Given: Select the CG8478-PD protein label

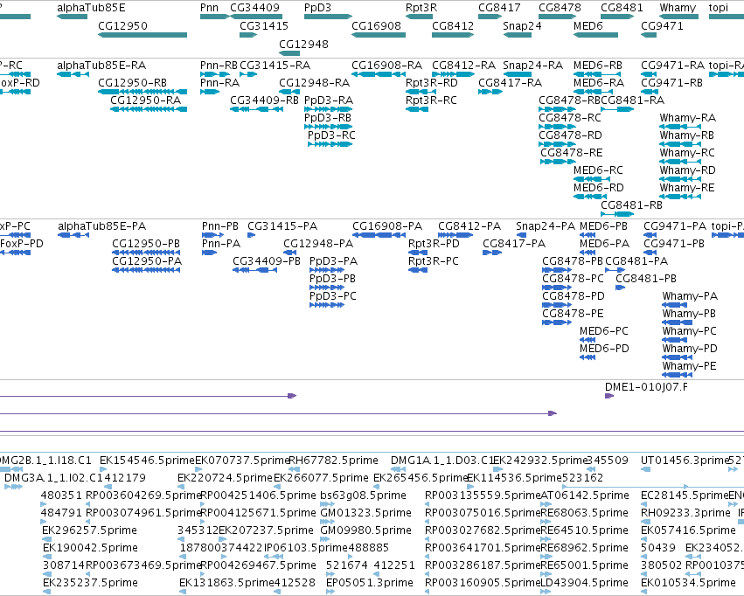Looking at the screenshot, I should [574, 296].
